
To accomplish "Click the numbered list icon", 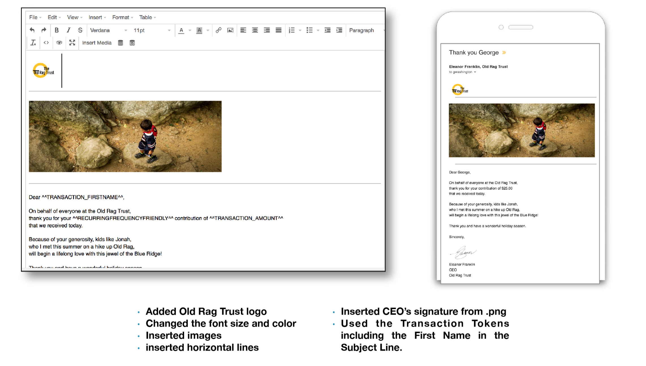I will coord(292,30).
